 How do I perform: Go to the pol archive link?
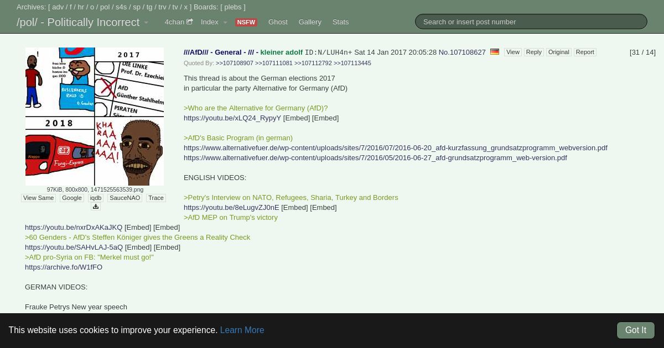[x=105, y=7]
